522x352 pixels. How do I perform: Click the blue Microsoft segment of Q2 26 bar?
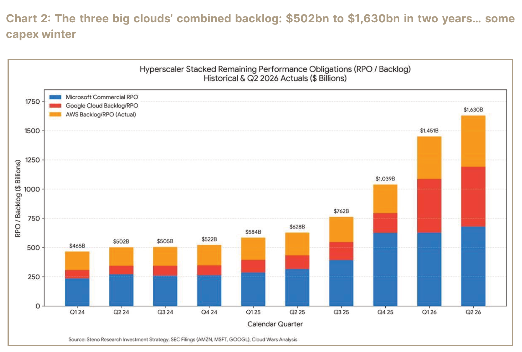point(473,266)
